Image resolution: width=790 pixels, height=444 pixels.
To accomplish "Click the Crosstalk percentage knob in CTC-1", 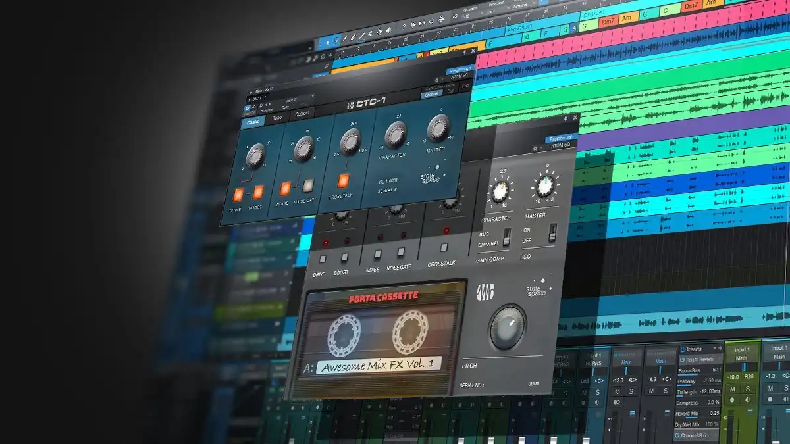I will (350, 141).
